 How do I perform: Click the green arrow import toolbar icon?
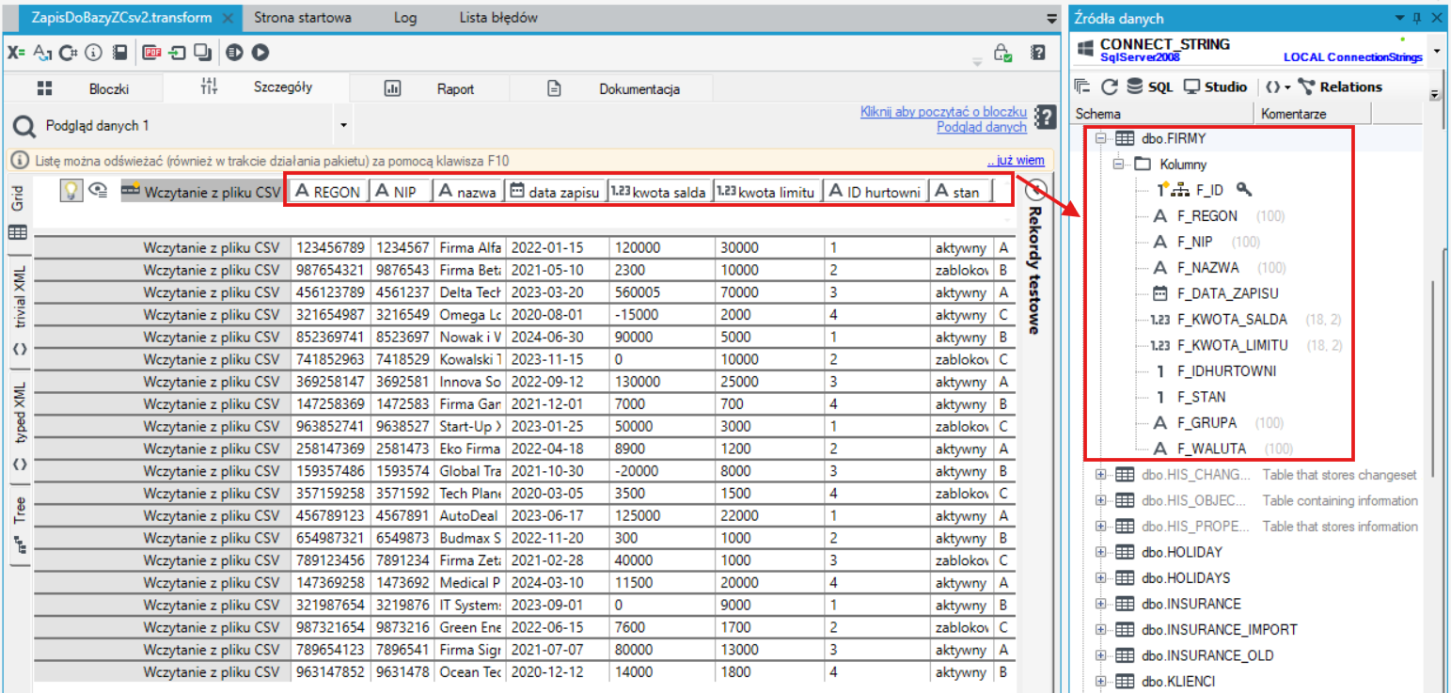click(177, 53)
